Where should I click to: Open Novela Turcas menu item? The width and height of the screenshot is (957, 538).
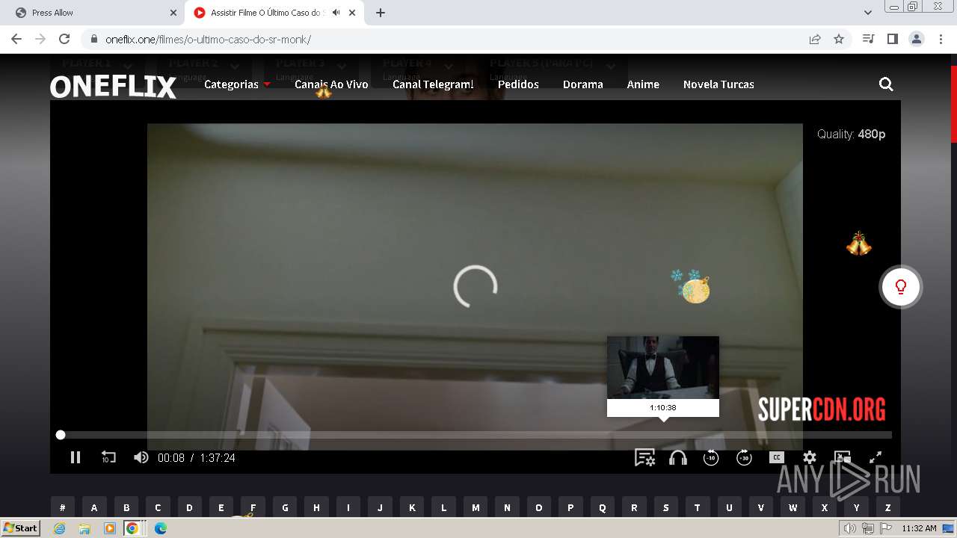point(718,84)
